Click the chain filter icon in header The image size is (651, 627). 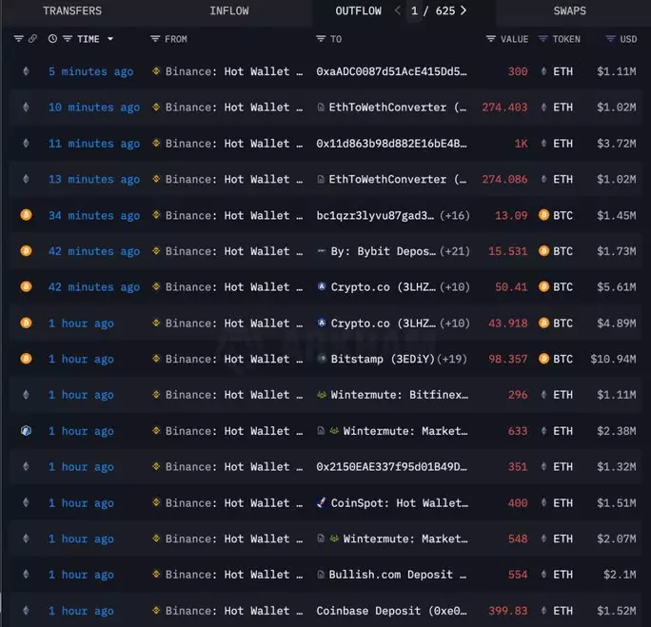18,39
